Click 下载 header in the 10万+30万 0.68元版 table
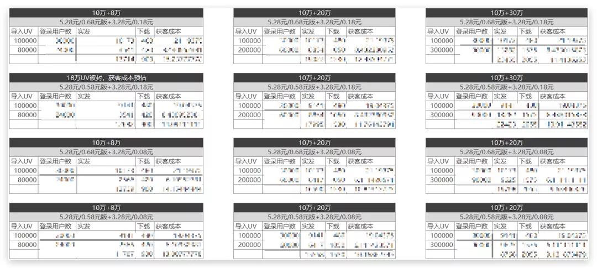The width and height of the screenshot is (597, 268). [524, 31]
